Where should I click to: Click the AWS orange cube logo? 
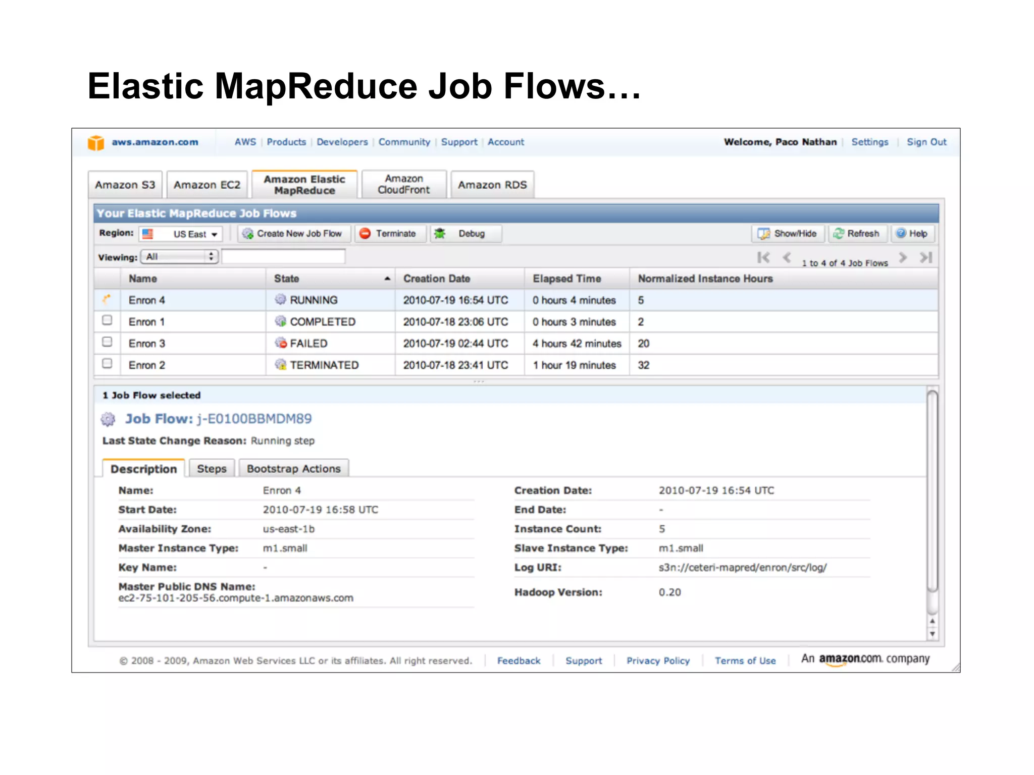tap(95, 143)
